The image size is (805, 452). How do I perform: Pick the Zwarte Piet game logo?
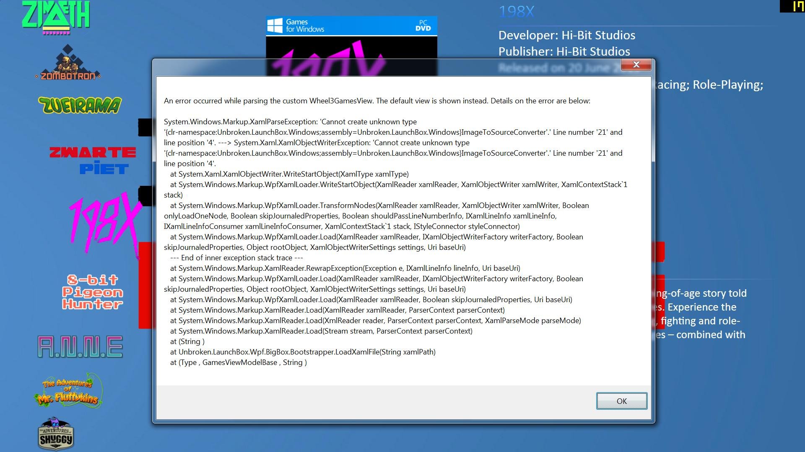(93, 160)
